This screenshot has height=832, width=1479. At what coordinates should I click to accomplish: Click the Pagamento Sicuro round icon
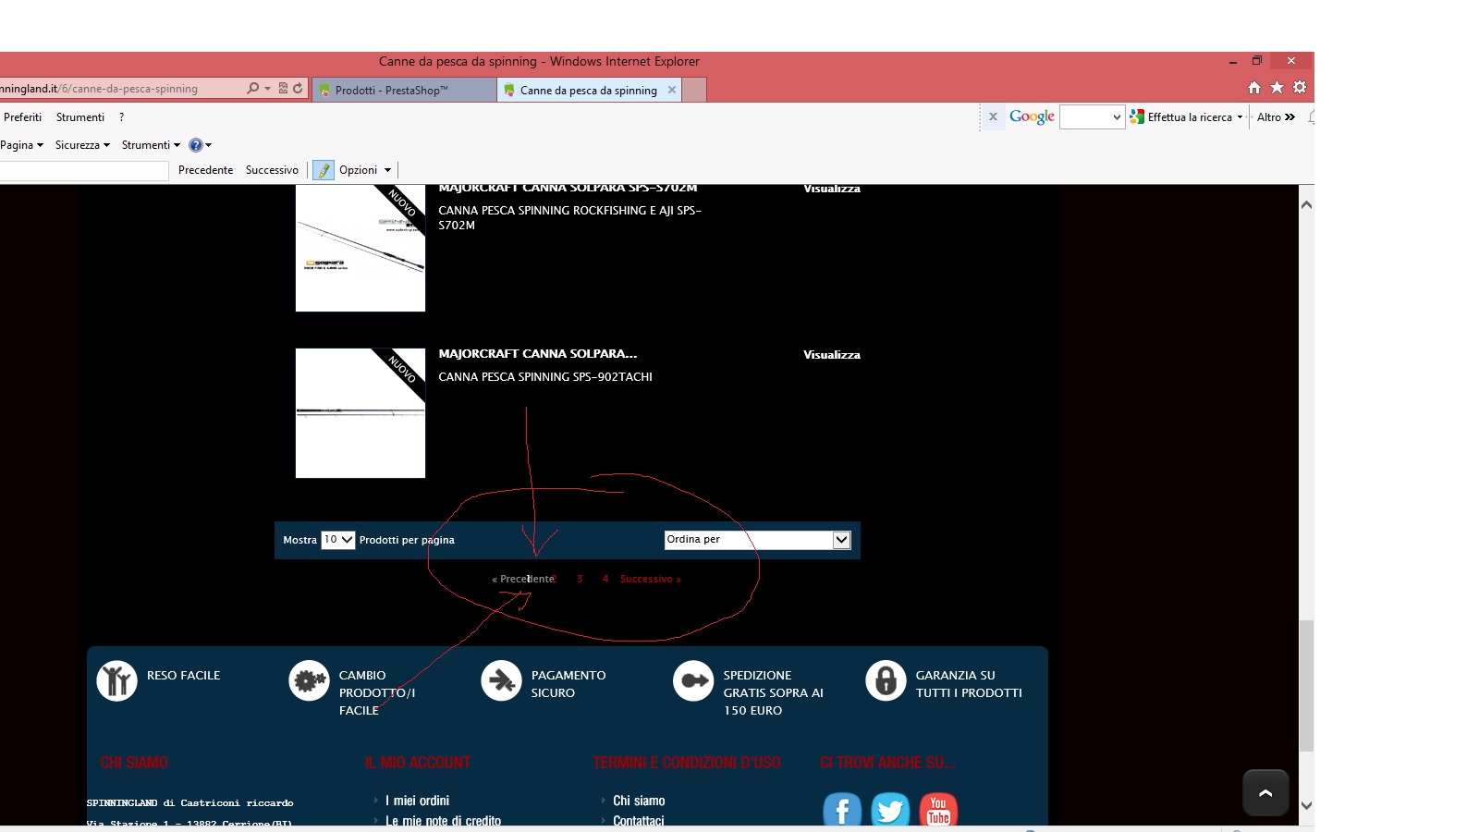click(501, 681)
